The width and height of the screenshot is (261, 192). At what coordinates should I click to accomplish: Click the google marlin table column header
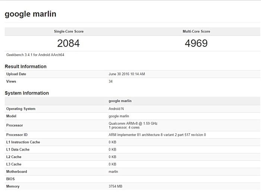pyautogui.click(x=120, y=101)
